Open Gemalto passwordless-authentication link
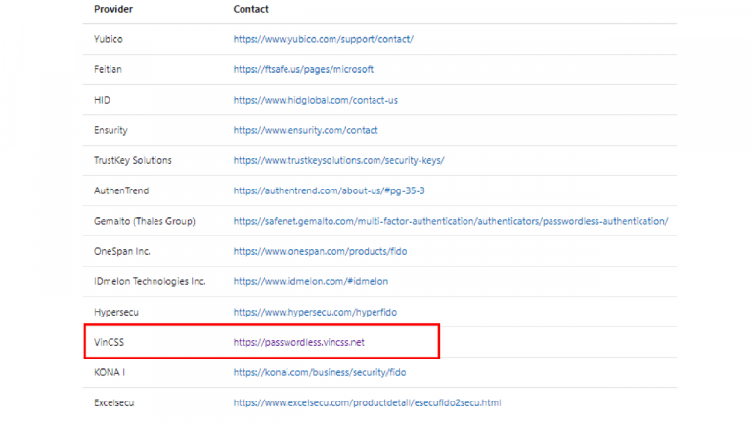 450,221
